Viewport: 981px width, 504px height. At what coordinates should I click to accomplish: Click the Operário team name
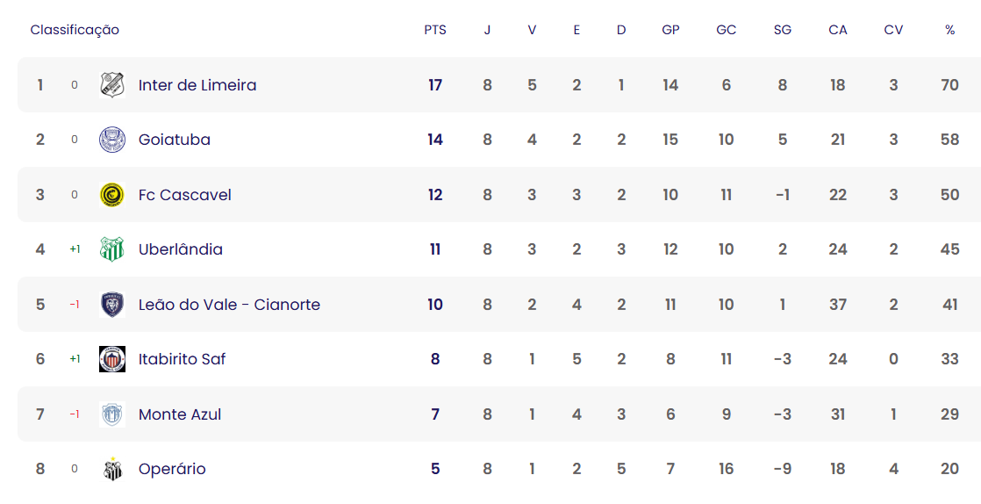(x=171, y=469)
